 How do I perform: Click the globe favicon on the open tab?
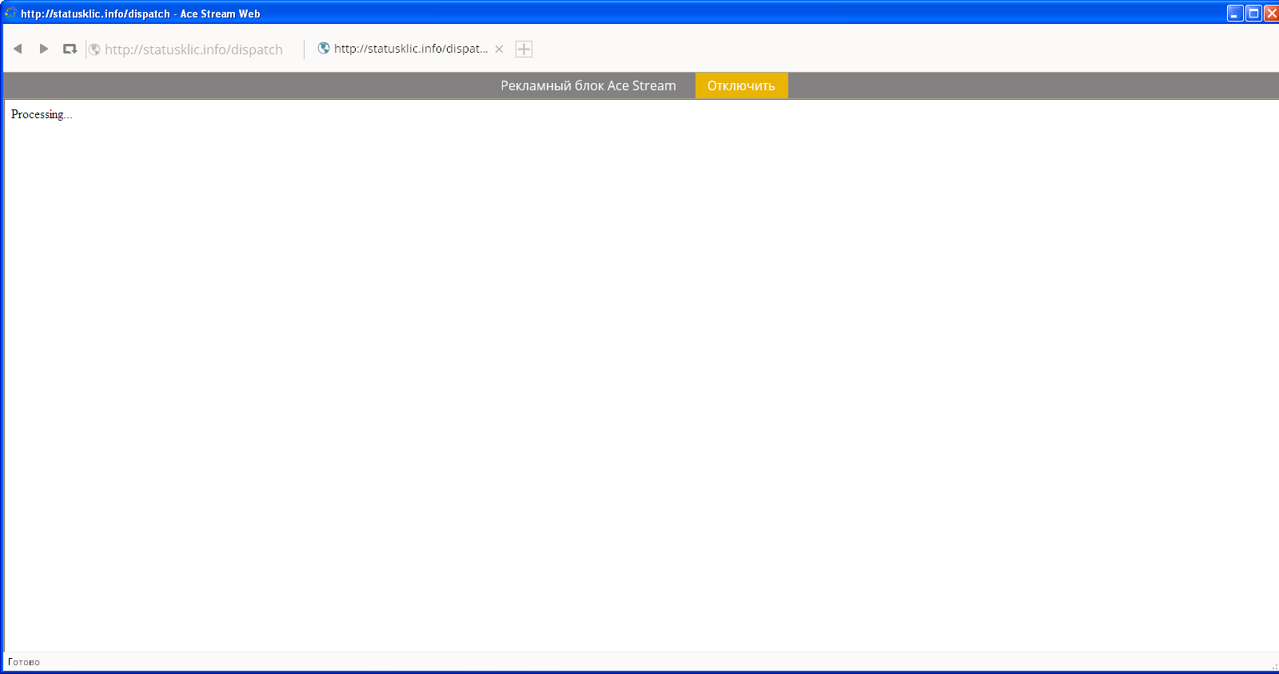click(324, 48)
